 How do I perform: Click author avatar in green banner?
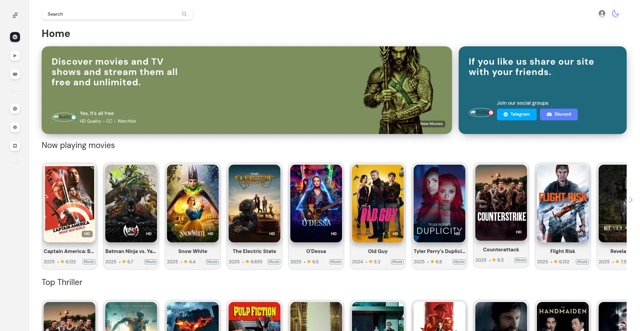64,117
